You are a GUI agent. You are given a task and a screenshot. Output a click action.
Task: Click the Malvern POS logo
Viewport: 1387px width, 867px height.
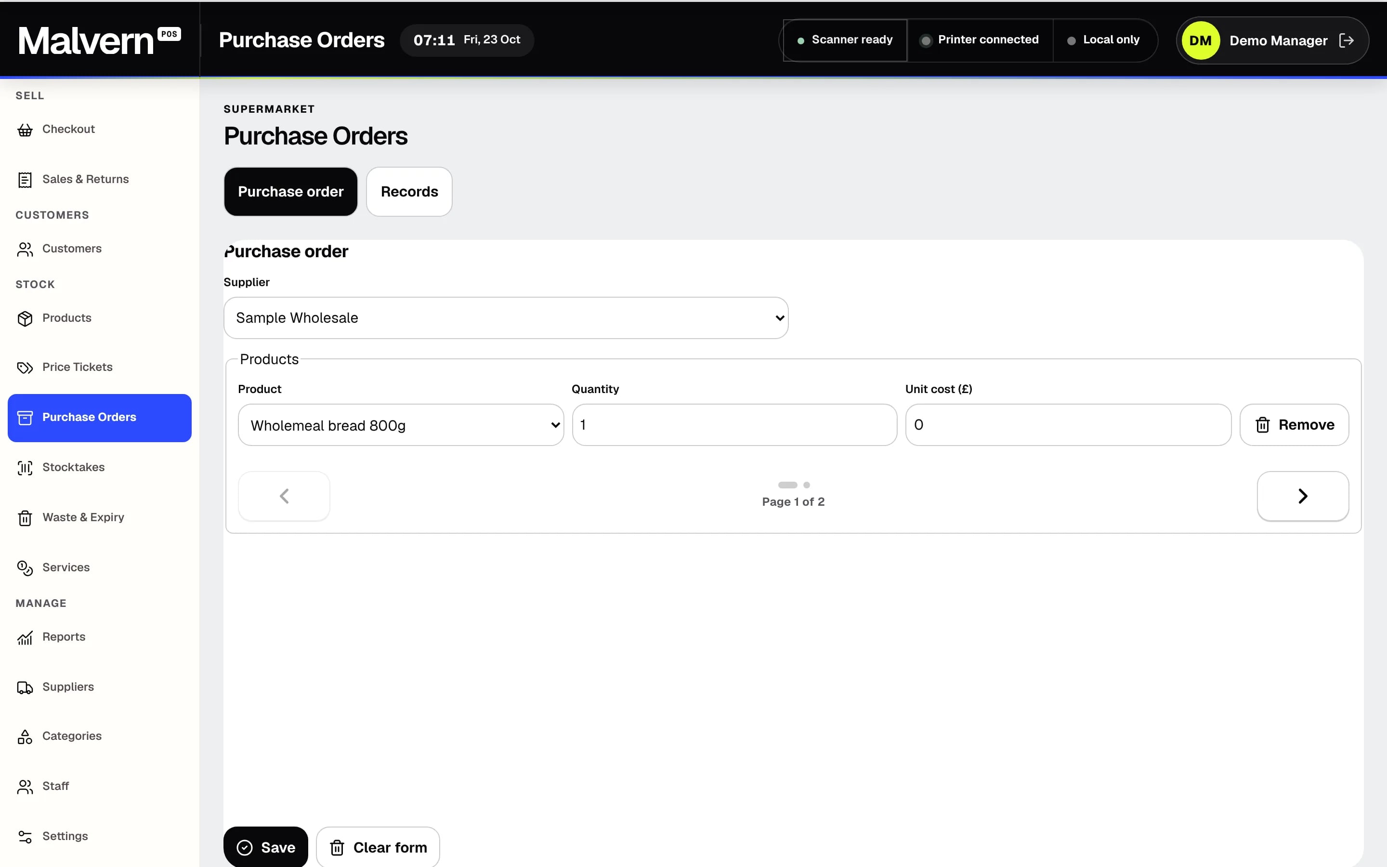click(x=99, y=40)
